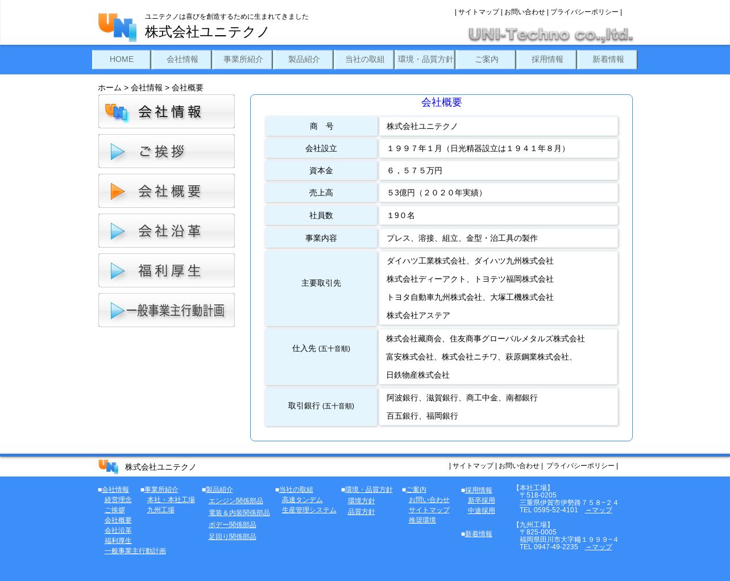Open 新着情報 in the navigation bar
730x581 pixels.
[608, 60]
